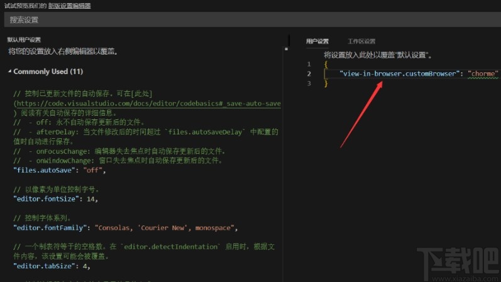
Task: Click the "chorme" value in user settings
Action: 483,73
